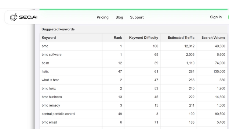Click estimated traffic value 2,006
The image size is (229, 137).
coord(190,54)
